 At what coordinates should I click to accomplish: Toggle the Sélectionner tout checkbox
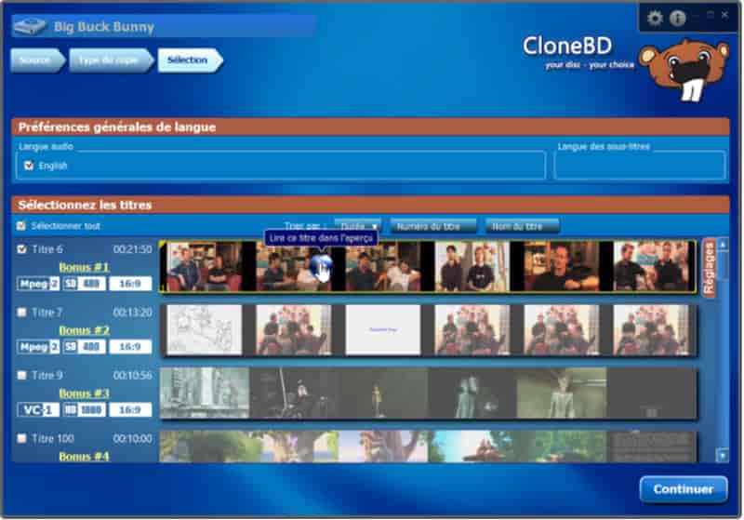tap(21, 226)
